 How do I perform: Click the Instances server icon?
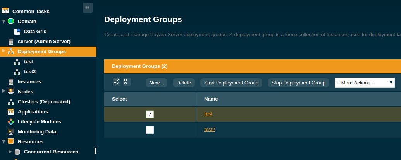click(11, 82)
